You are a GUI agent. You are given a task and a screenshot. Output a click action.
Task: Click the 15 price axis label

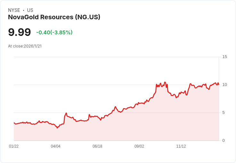(224, 57)
